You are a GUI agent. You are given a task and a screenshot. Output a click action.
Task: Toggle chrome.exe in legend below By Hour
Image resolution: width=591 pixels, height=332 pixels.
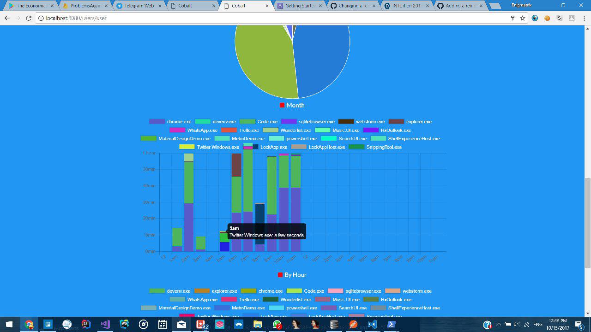(262, 291)
